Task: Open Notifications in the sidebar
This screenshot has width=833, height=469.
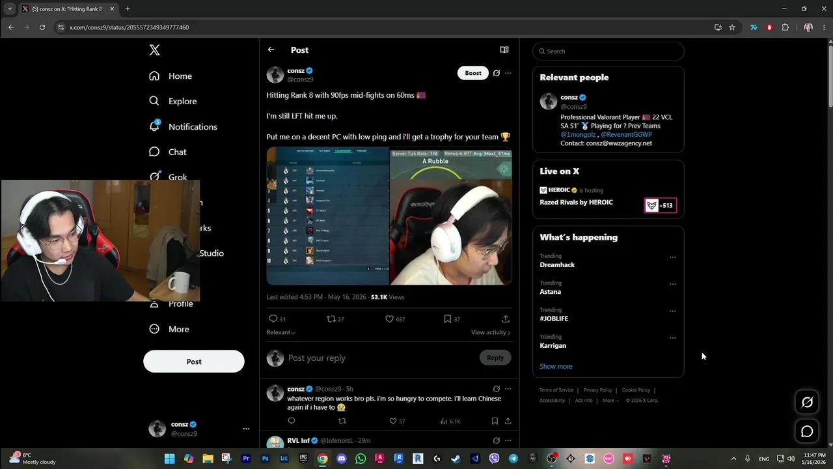Action: (183, 126)
